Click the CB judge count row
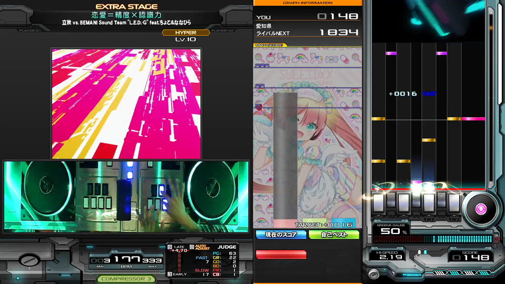 [225, 275]
